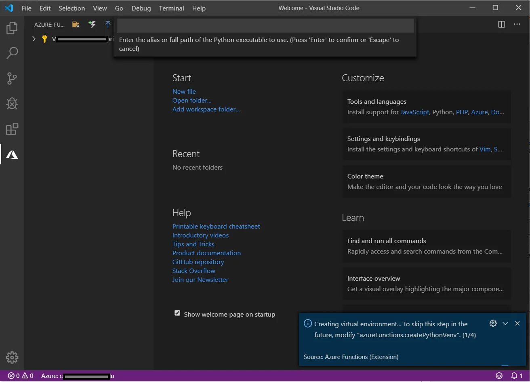Click the Add workspace folder... link

(x=206, y=109)
